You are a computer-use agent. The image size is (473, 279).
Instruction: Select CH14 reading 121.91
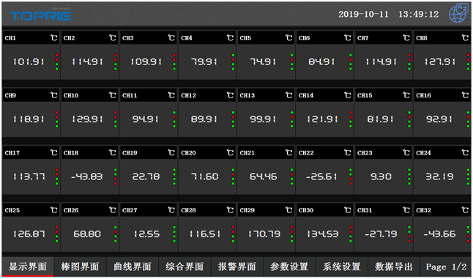322,119
